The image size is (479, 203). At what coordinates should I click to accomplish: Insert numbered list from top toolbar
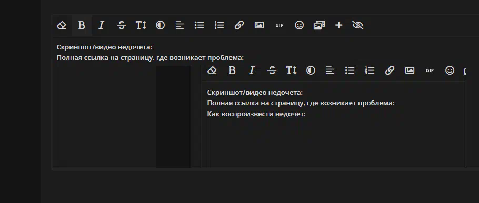click(x=219, y=25)
